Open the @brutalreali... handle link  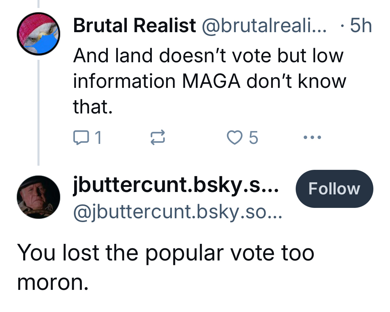(x=264, y=26)
